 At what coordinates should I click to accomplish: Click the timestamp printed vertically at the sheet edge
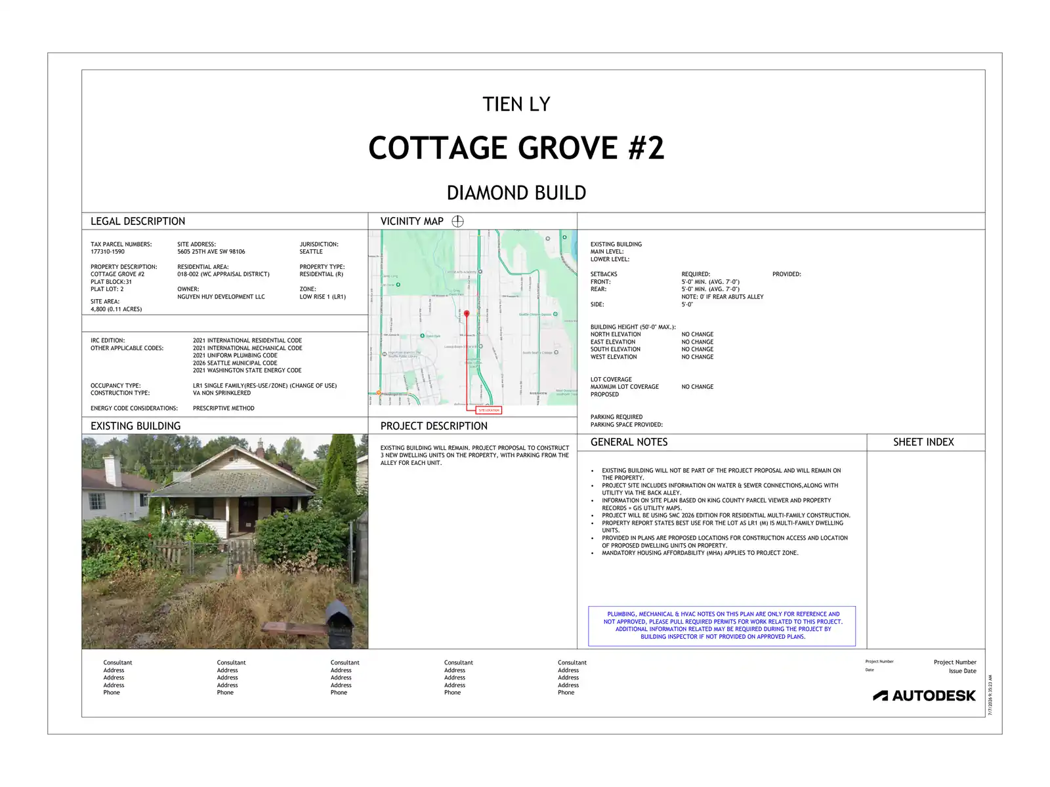pos(991,695)
